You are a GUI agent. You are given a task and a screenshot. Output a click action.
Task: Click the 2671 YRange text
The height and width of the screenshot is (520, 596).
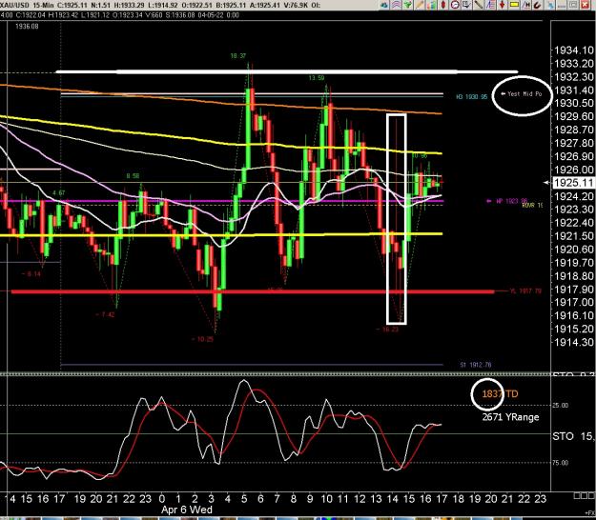pyautogui.click(x=510, y=417)
